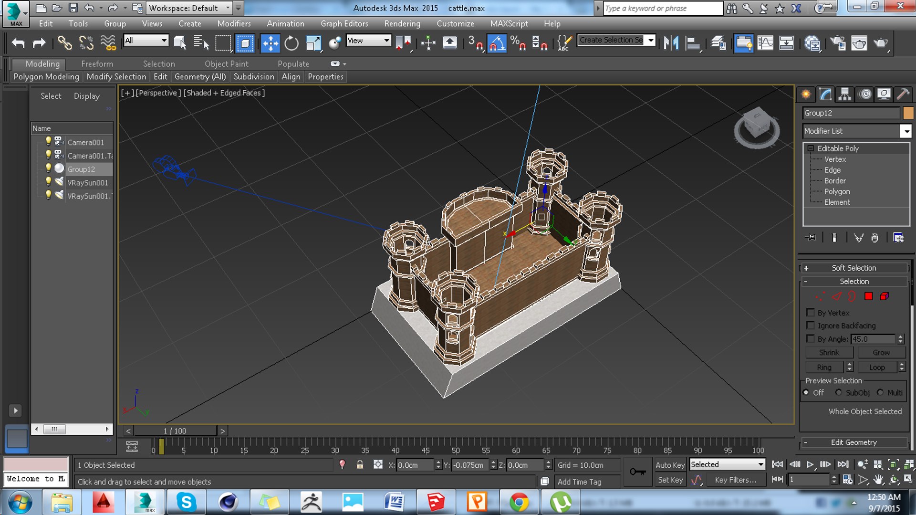
Task: Activate the Select and Move tool
Action: click(x=270, y=43)
